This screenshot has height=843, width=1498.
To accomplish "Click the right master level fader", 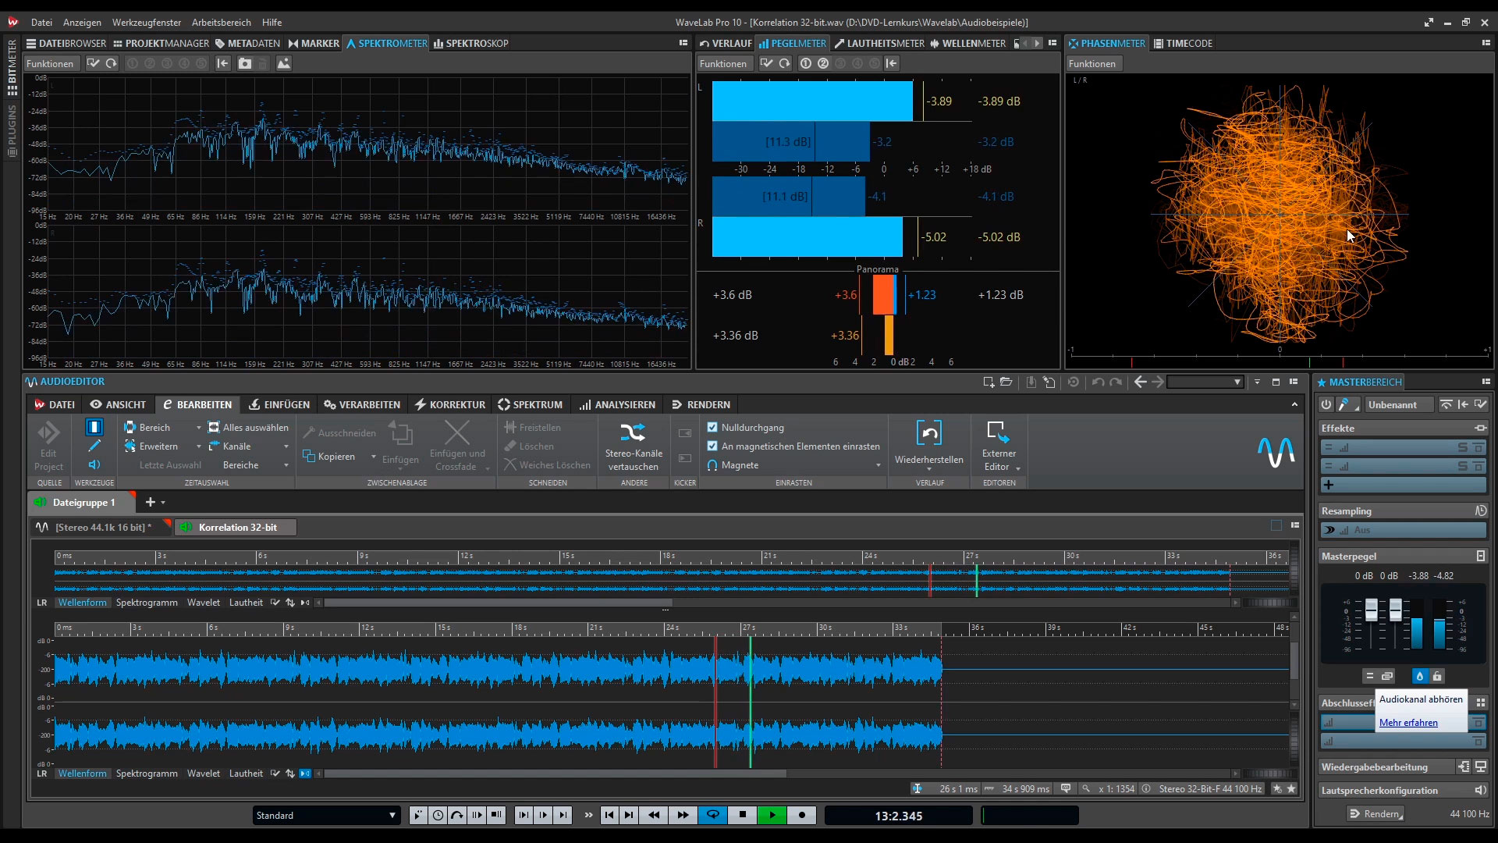I will [1395, 610].
